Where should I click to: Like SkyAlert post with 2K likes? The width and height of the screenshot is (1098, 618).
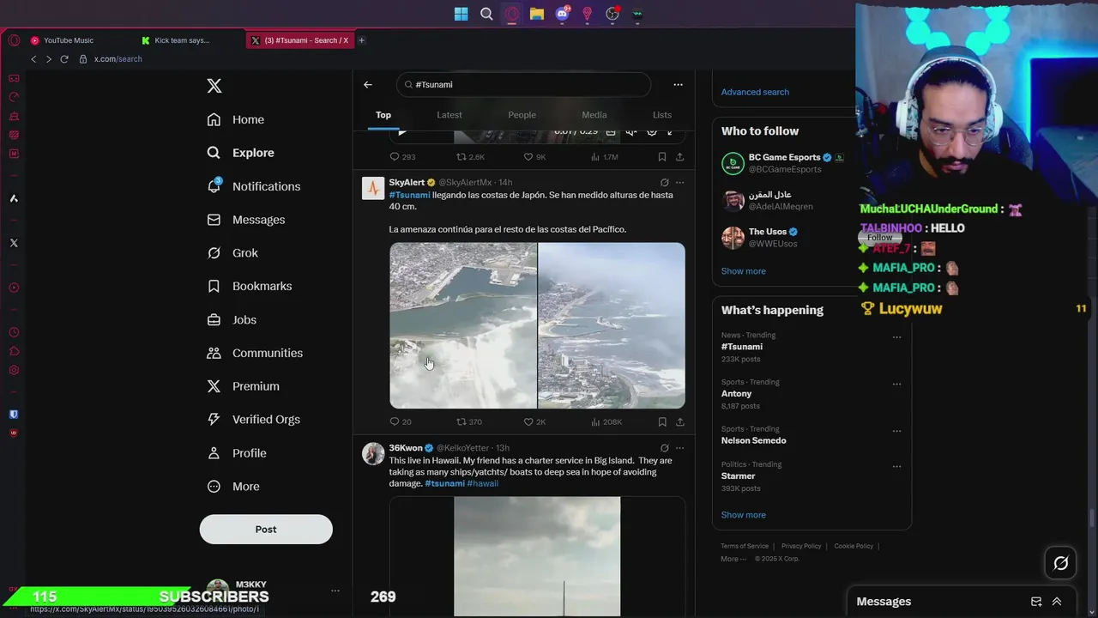tap(534, 422)
